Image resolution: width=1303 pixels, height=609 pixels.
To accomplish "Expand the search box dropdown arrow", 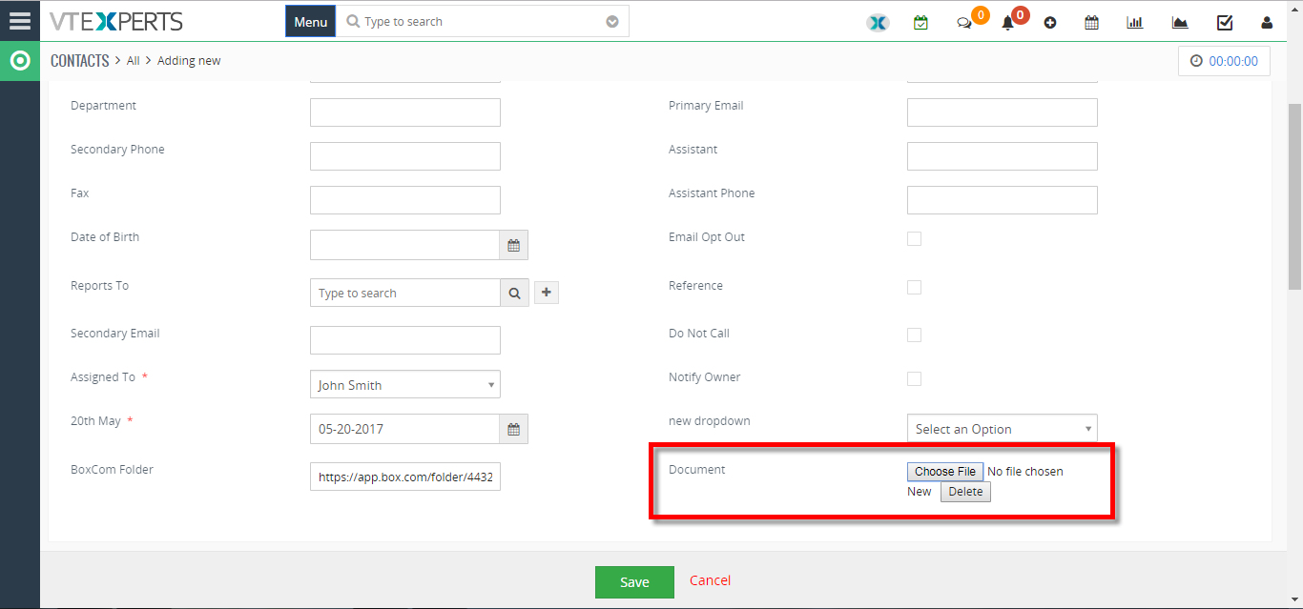I will [x=612, y=22].
